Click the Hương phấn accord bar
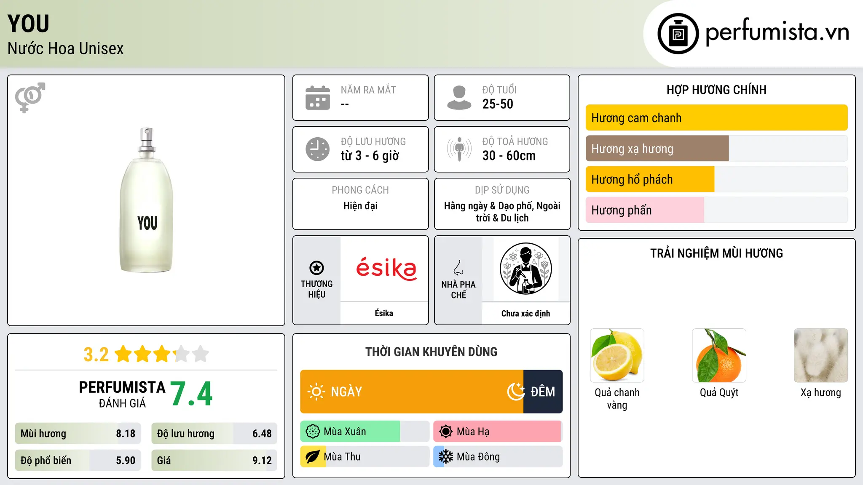Image resolution: width=863 pixels, height=485 pixels. point(716,210)
